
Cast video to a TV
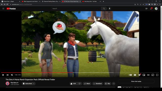[x=153, y=75]
